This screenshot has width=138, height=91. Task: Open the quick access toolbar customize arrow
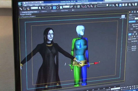point(43,2)
